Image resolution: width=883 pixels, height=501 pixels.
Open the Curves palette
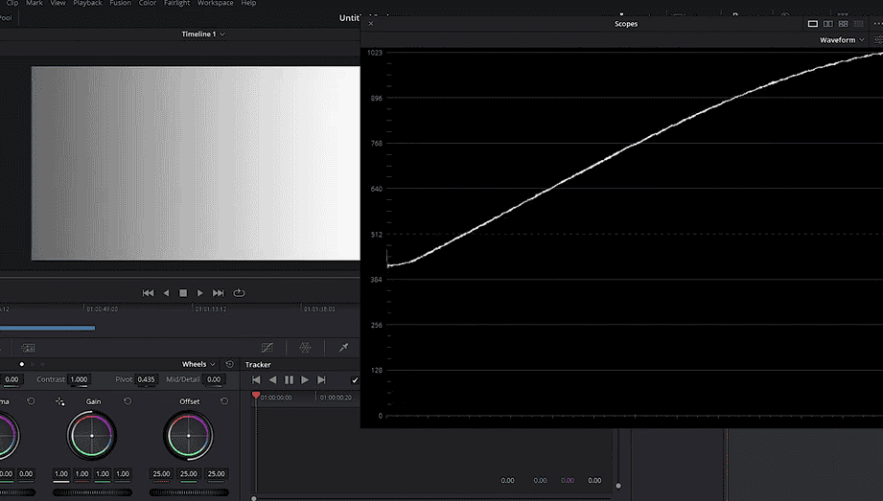tap(267, 348)
